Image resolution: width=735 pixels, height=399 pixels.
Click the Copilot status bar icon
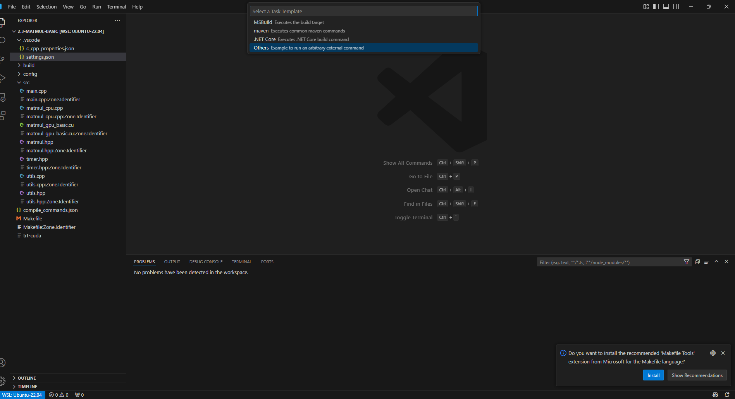715,395
